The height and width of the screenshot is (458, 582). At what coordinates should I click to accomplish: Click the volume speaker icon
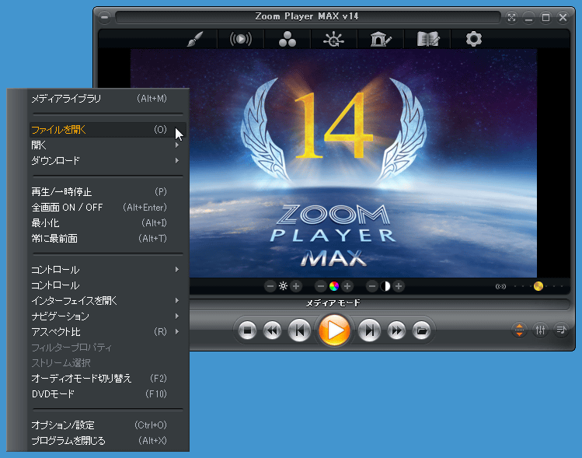[500, 286]
